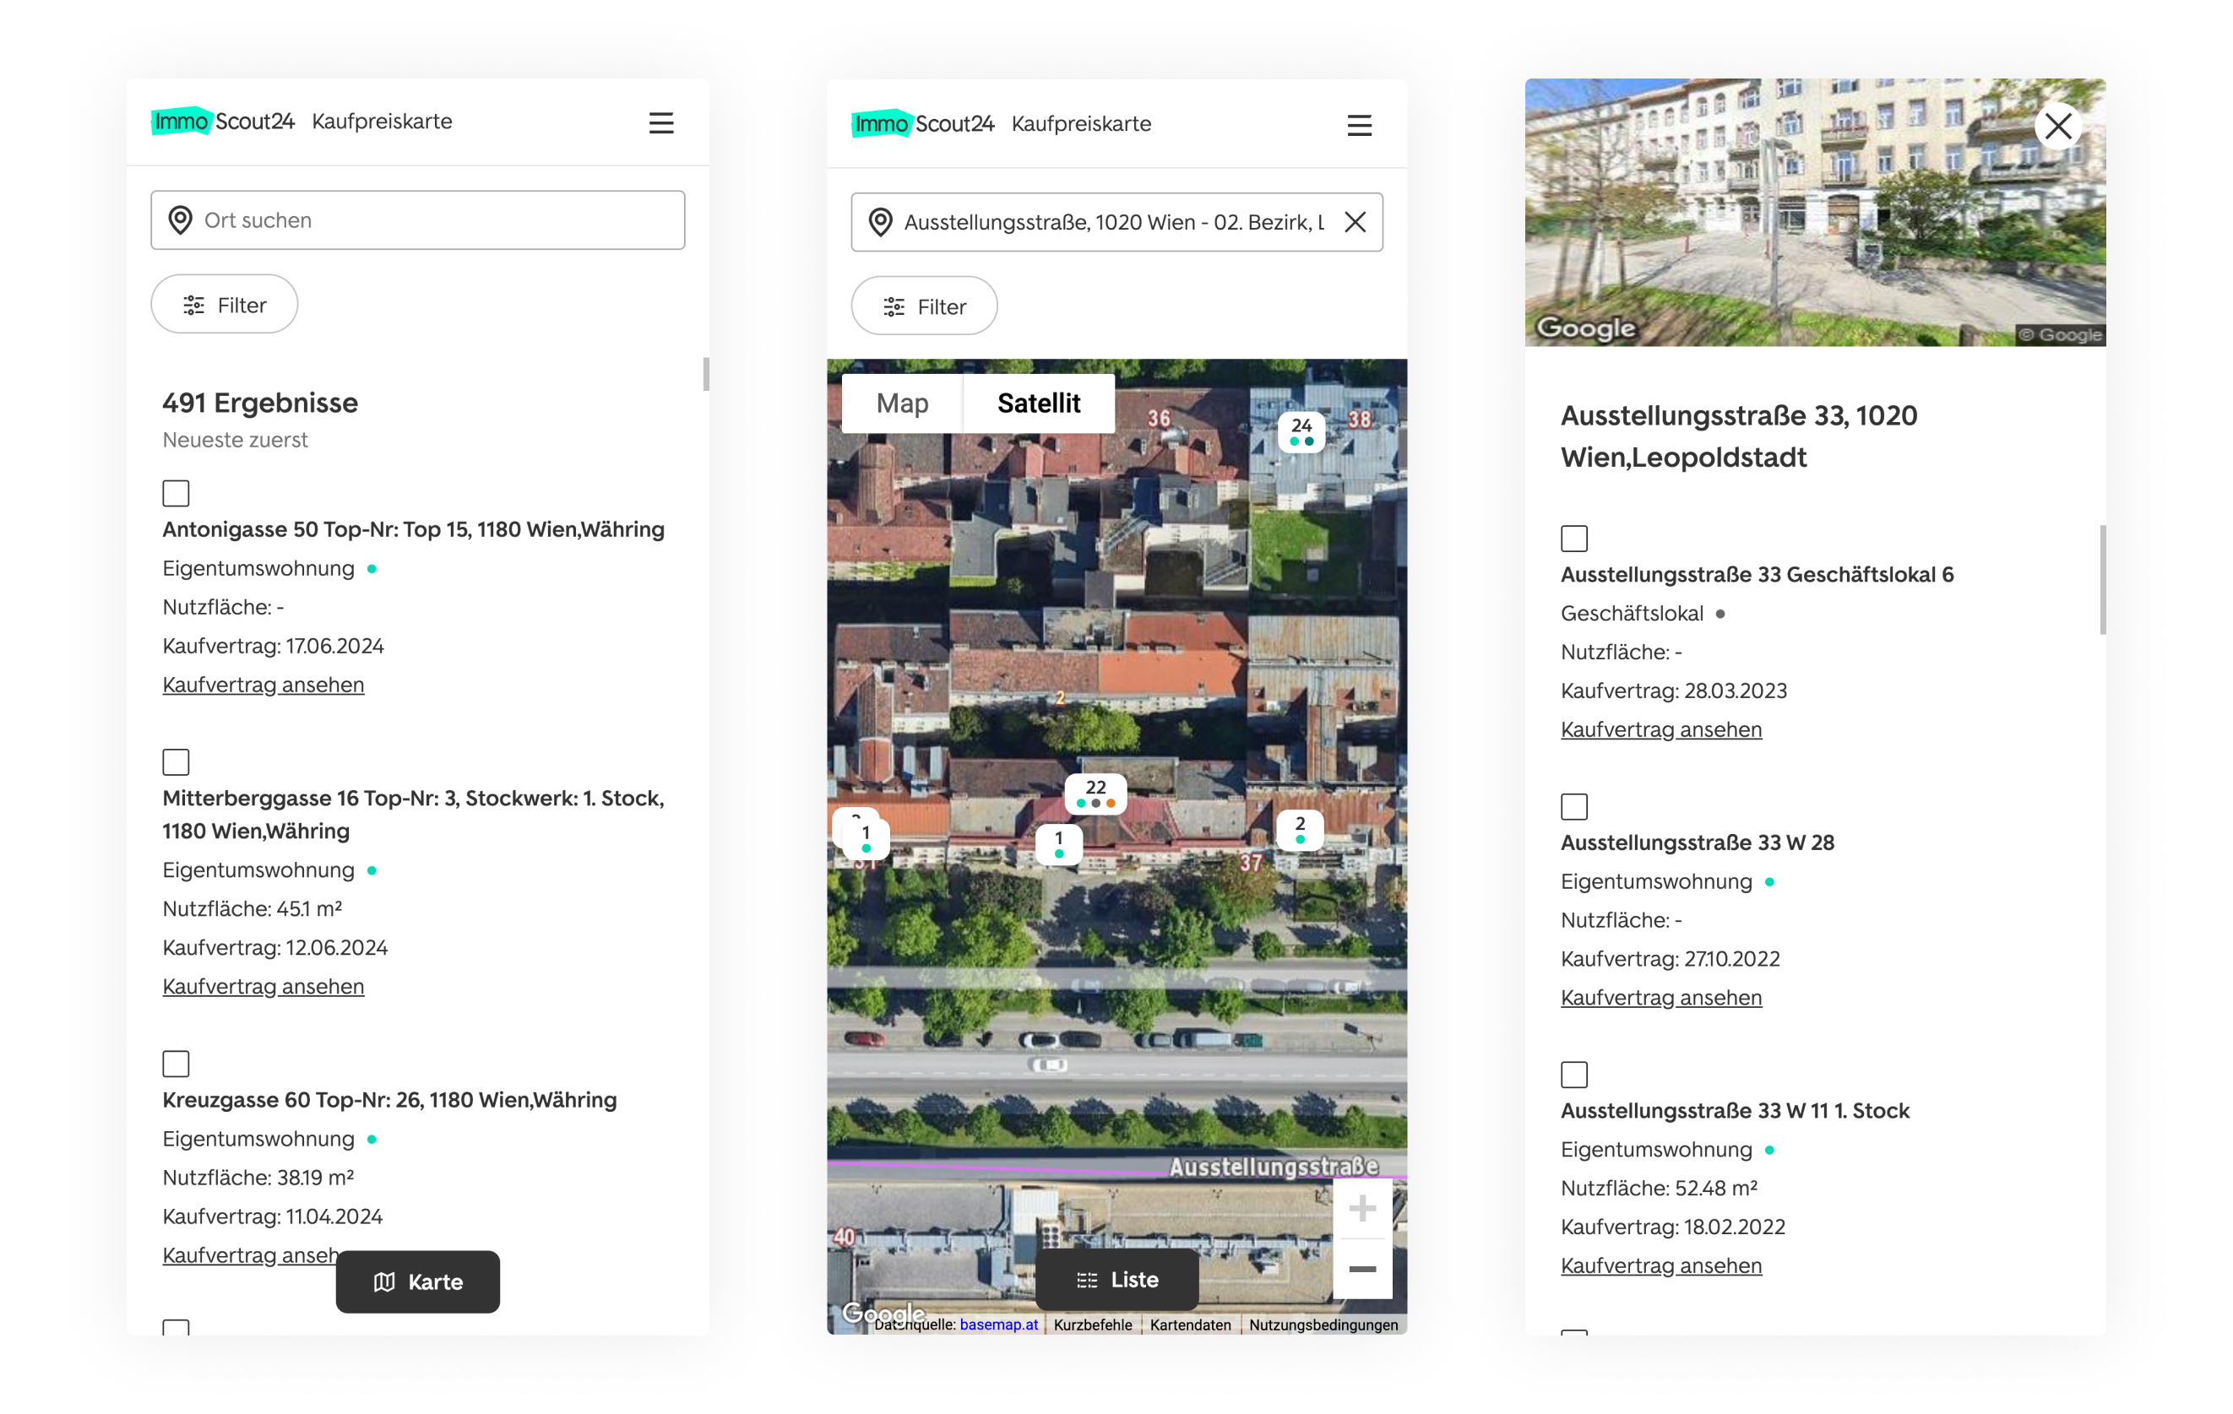Zoom out on the satellite map

point(1362,1270)
